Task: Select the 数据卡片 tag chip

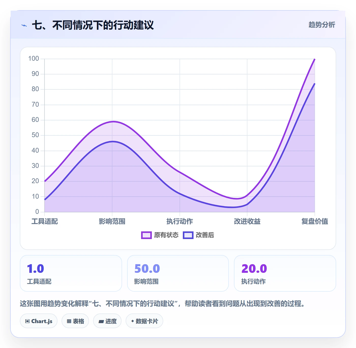Action: pos(144,321)
